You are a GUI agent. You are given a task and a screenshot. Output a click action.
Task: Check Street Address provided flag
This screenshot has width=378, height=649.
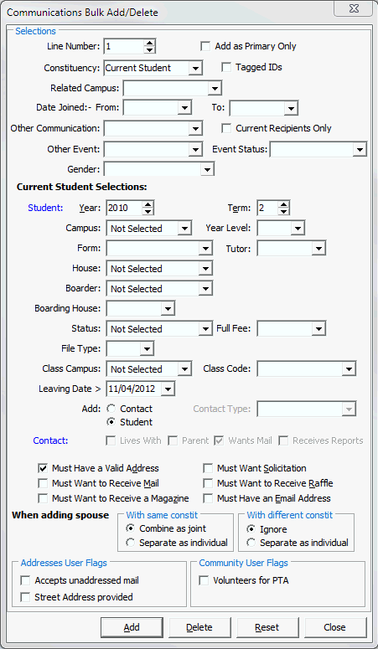coord(26,597)
